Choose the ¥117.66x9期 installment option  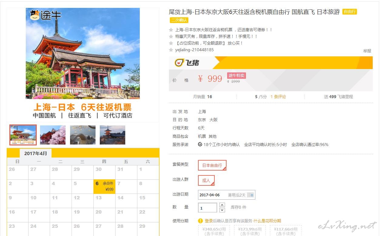(x=285, y=231)
